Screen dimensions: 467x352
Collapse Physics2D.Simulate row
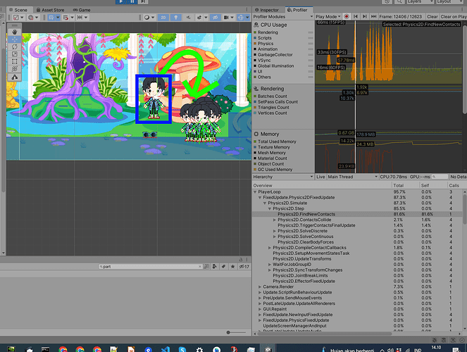pyautogui.click(x=265, y=203)
